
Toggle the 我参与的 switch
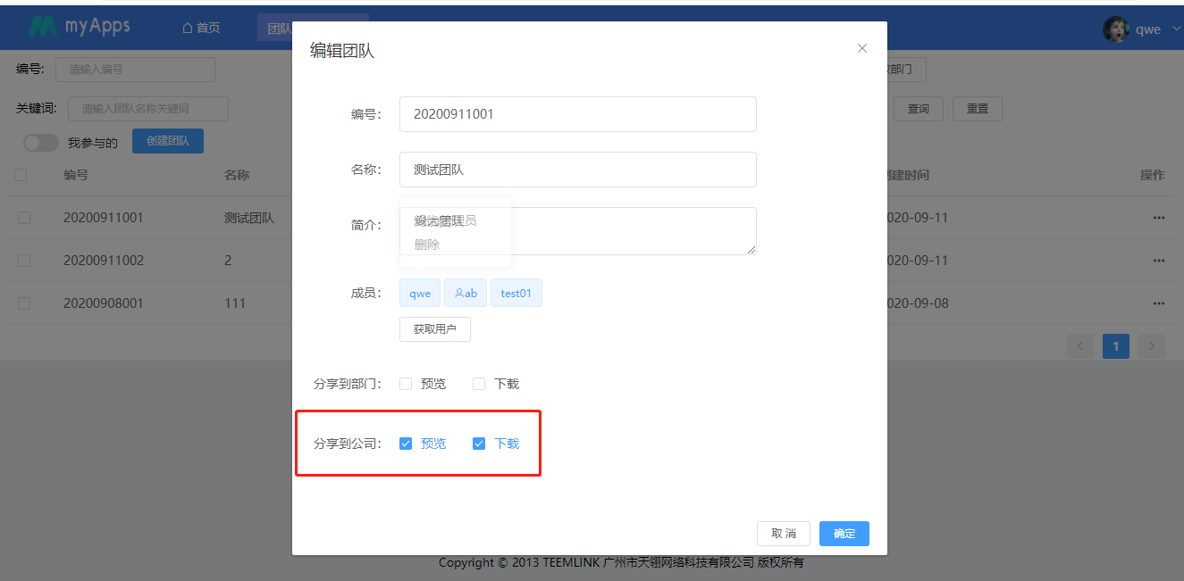click(41, 143)
